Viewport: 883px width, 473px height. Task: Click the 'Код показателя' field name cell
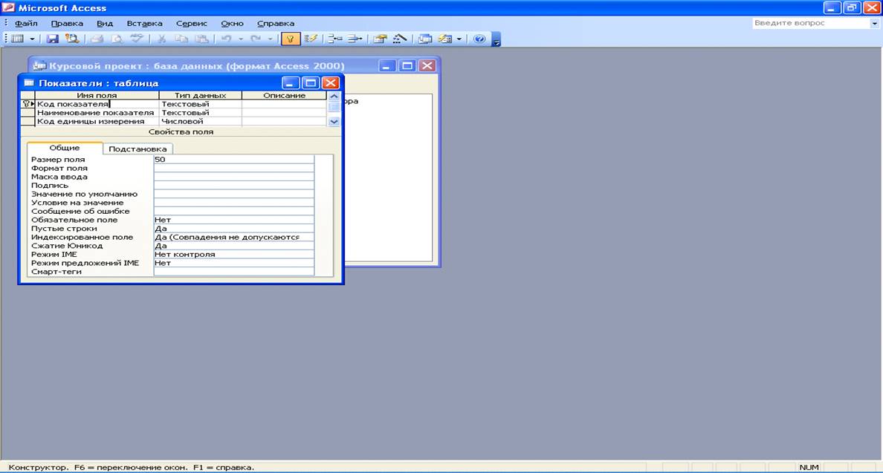pos(97,104)
